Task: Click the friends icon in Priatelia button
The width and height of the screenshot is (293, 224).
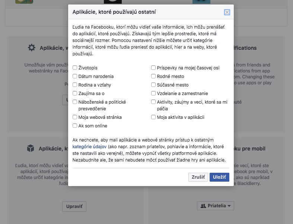Action: [x=203, y=206]
